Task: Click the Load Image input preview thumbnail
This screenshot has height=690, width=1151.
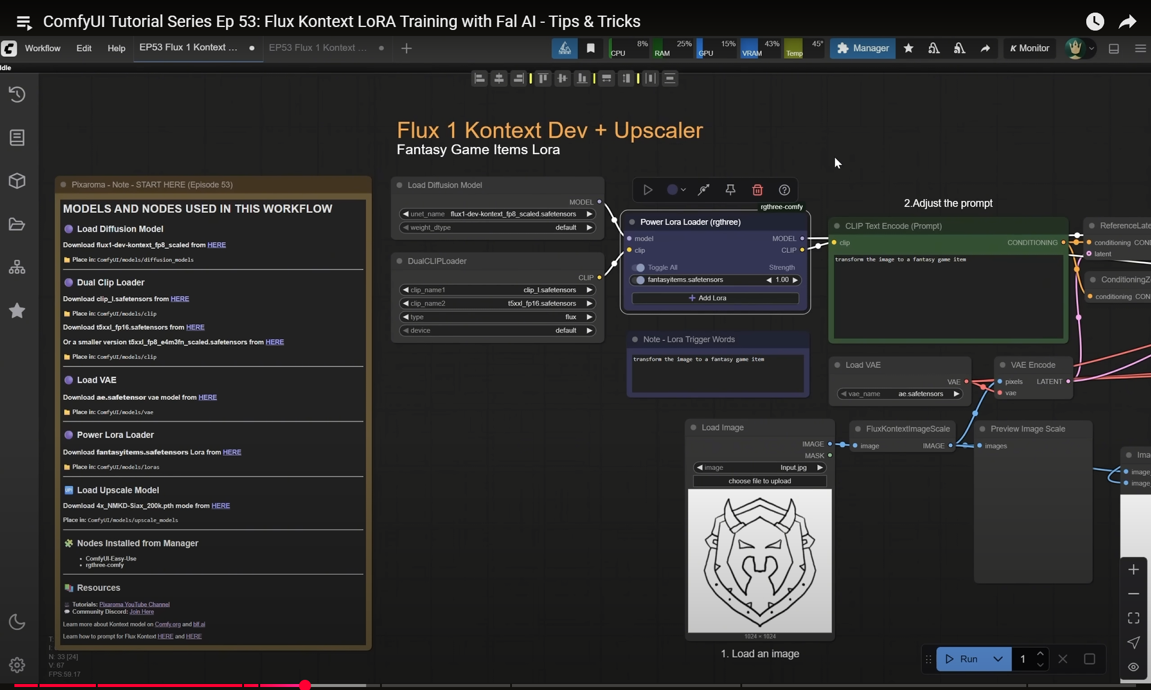Action: (x=760, y=561)
